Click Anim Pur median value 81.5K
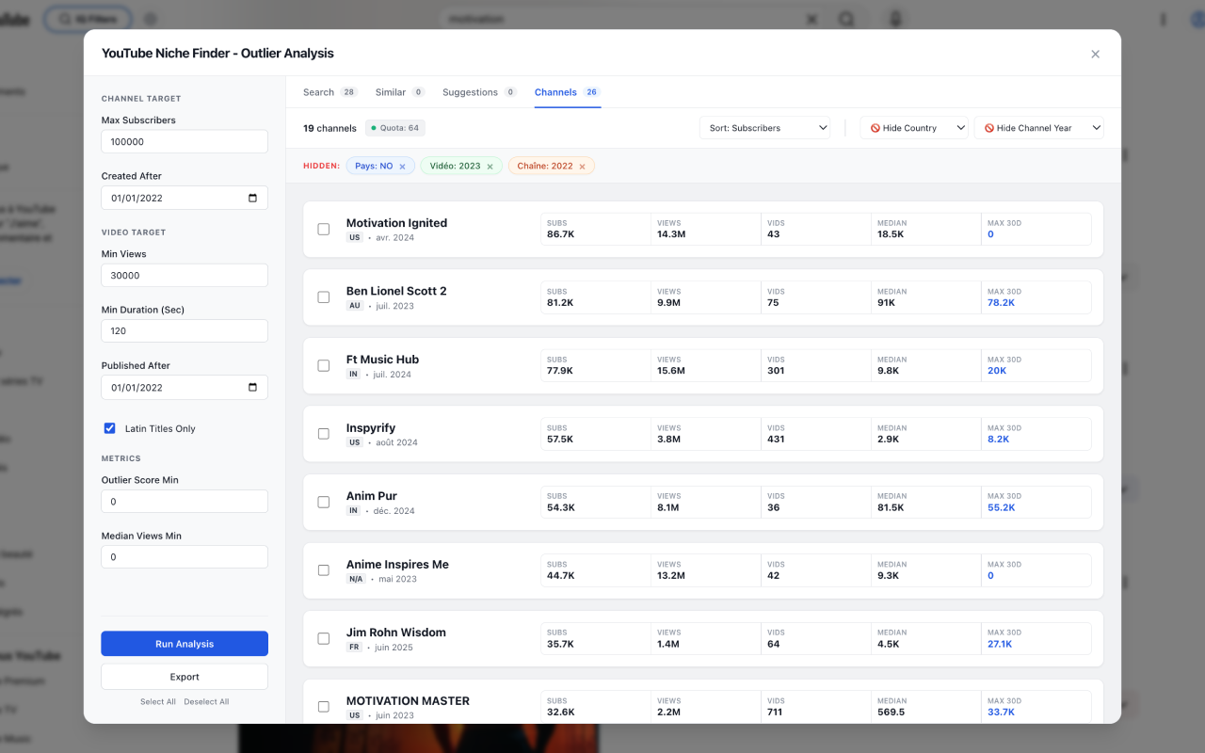 coord(891,507)
